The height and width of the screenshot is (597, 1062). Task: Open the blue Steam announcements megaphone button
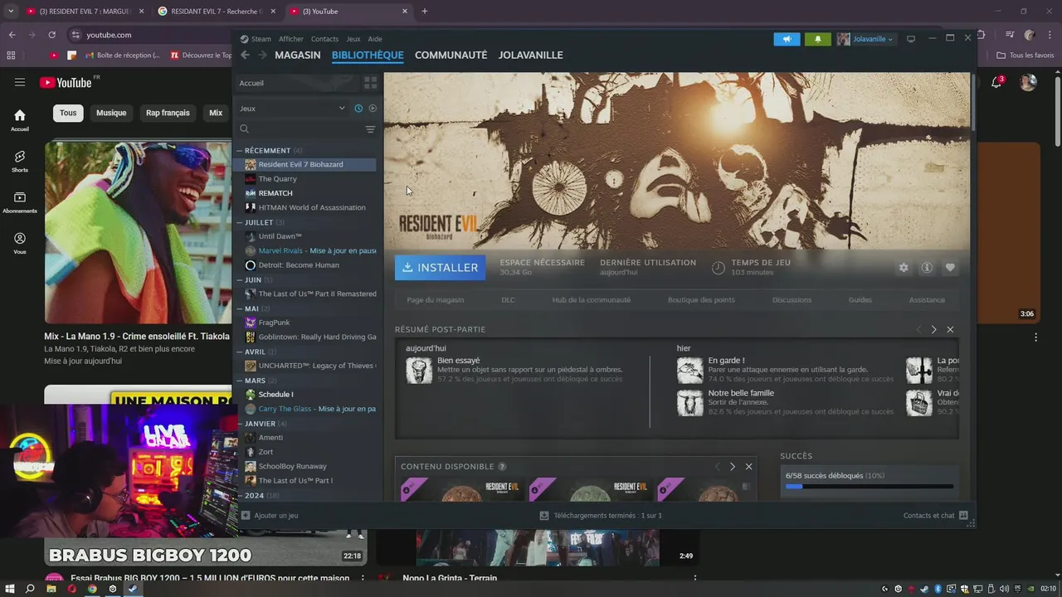coord(787,39)
